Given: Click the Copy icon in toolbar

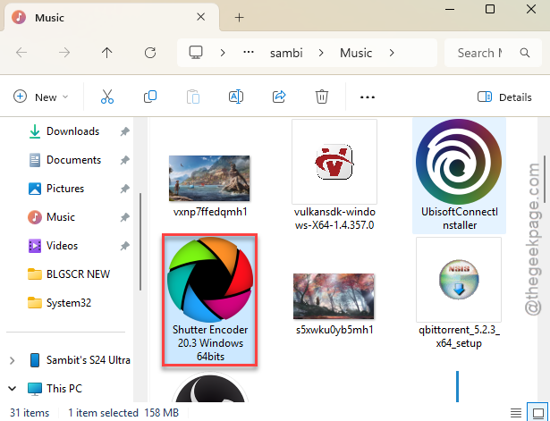Looking at the screenshot, I should pos(150,97).
